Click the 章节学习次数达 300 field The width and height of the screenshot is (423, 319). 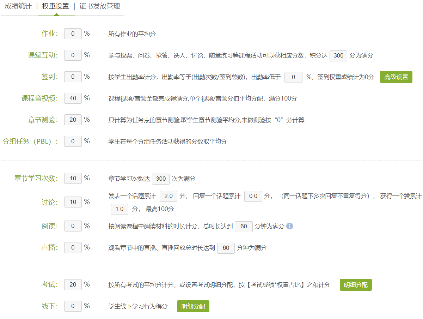[x=161, y=179]
